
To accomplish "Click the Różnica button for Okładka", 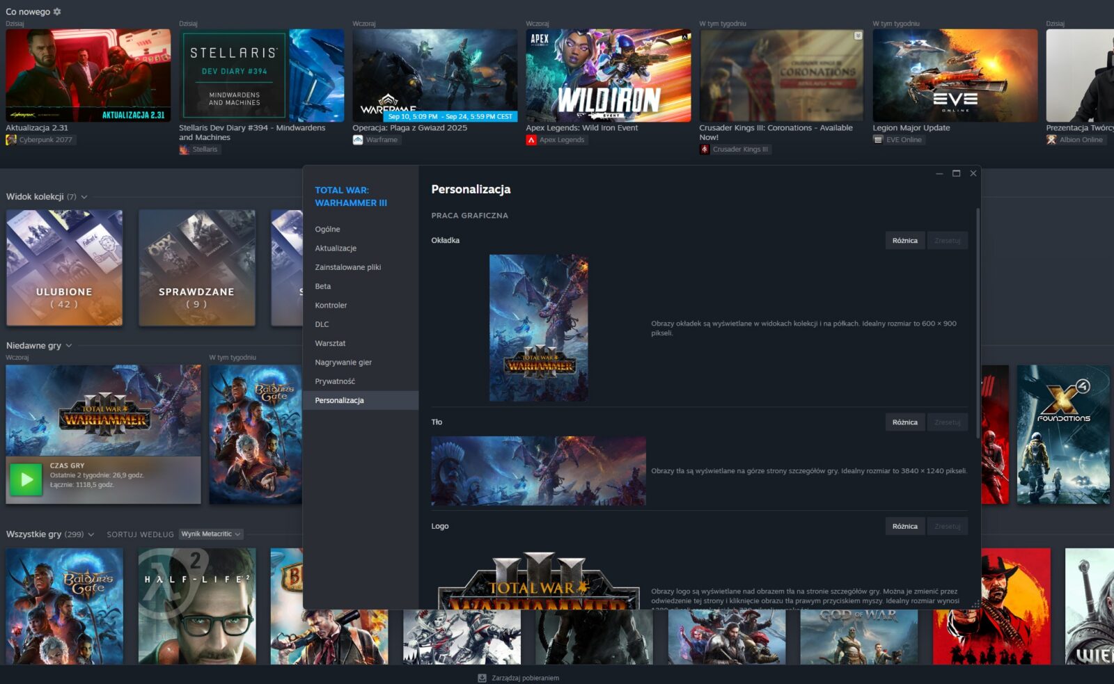I will (904, 241).
